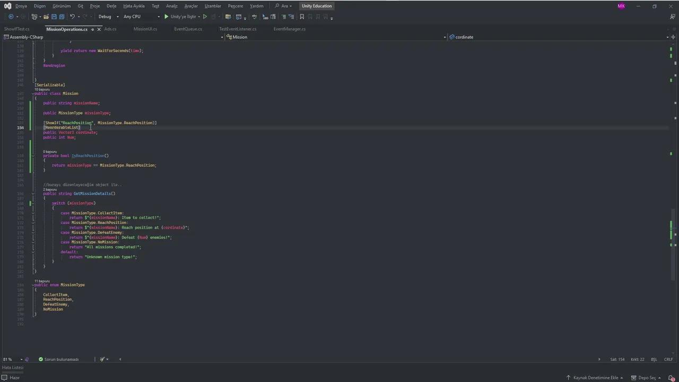Collapse the Mission class outlining marker

[x=33, y=93]
